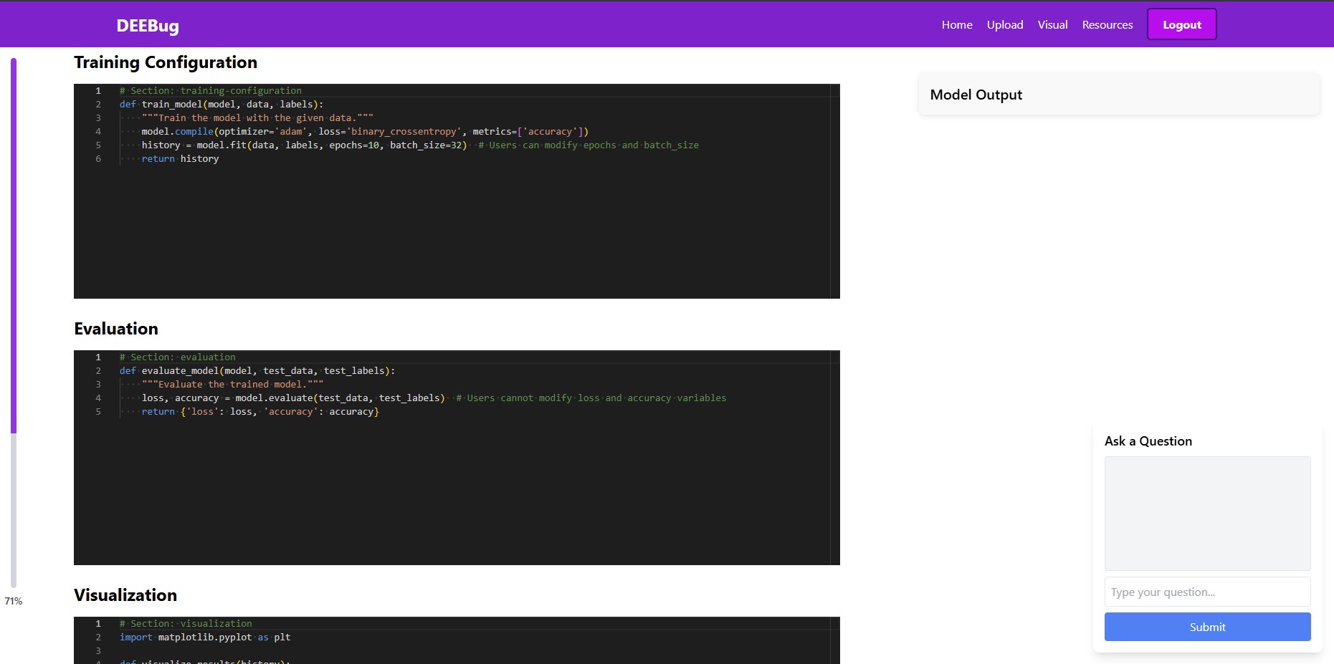Click the Model Output panel header
The image size is (1334, 664).
(976, 94)
